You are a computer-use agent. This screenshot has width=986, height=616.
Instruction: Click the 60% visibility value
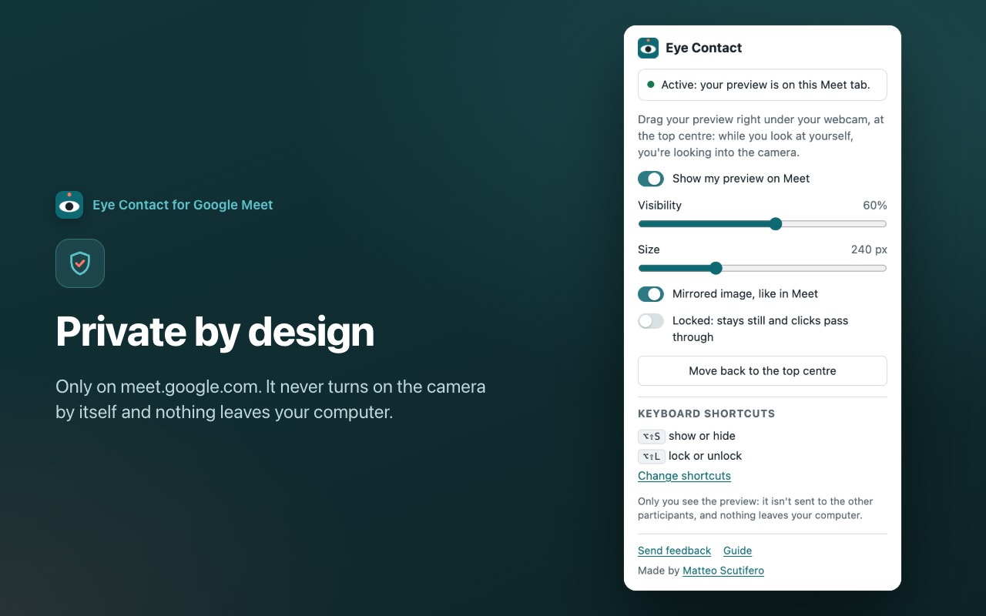(x=875, y=206)
